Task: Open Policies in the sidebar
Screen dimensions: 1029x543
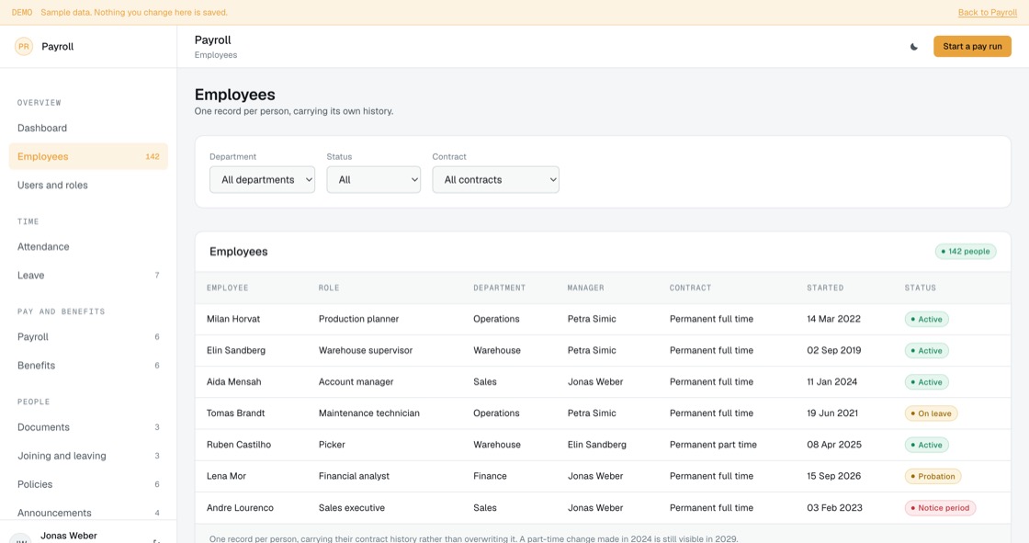Action: 88,484
